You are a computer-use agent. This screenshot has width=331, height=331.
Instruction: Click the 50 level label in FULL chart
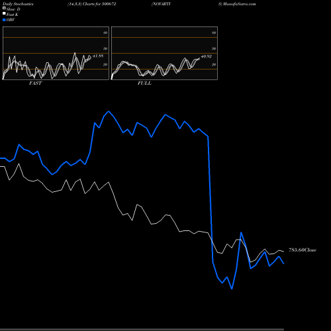coord(214,48)
